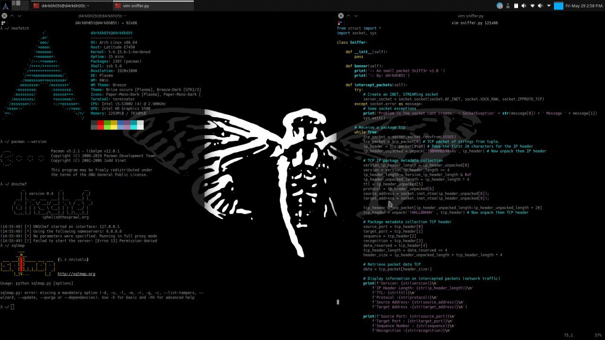Click 'Failed to start the server' error line
Viewport: 605px width, 340px height.
[x=78, y=241]
